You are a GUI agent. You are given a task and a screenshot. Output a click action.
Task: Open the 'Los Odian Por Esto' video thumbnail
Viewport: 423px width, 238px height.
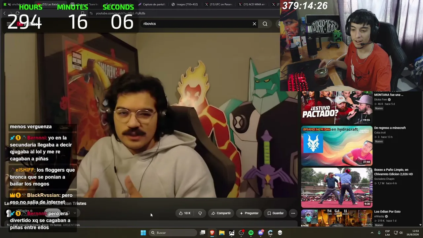tap(337, 218)
